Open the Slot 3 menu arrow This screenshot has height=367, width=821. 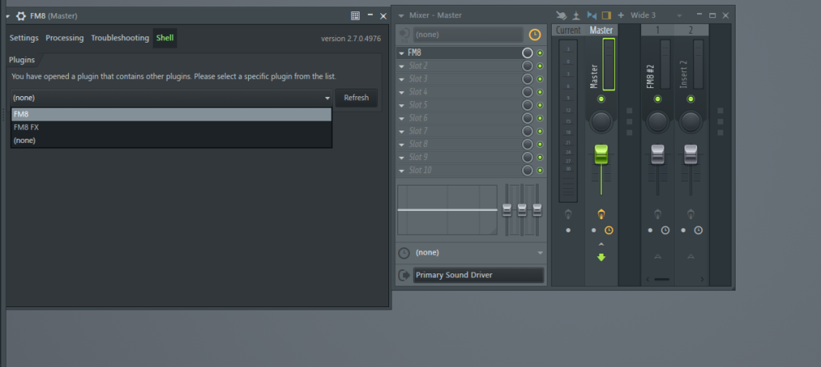tap(401, 79)
